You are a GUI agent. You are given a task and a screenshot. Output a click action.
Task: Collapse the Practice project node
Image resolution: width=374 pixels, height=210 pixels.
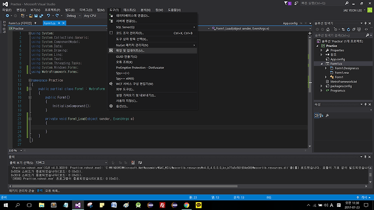pos(317,46)
